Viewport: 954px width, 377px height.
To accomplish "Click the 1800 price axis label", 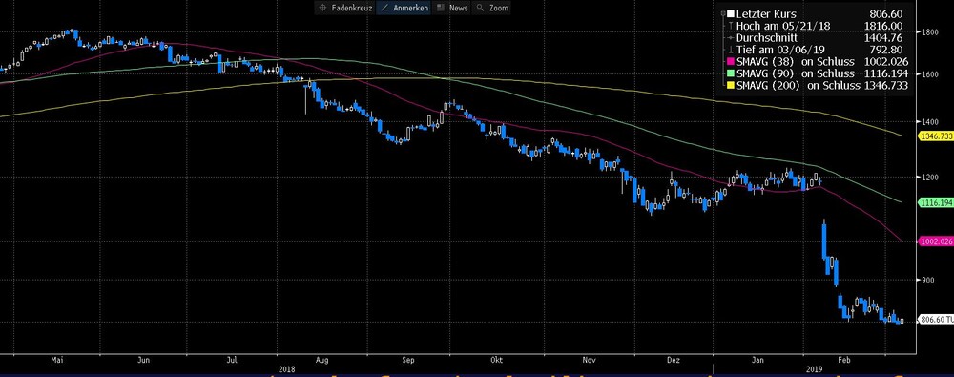I will click(930, 31).
